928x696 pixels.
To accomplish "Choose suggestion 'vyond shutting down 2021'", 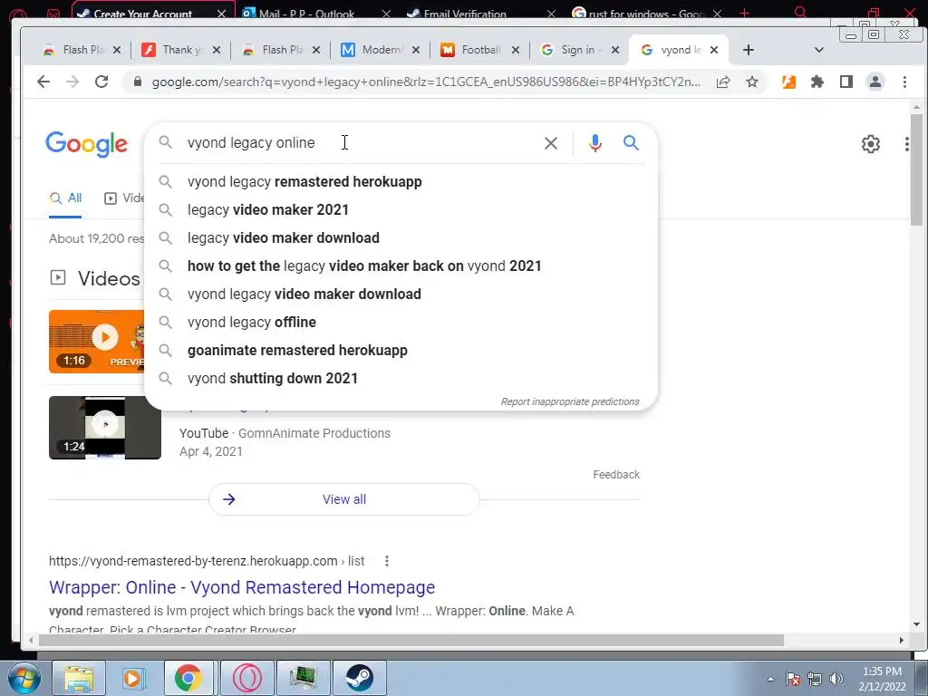I will pos(401,379).
